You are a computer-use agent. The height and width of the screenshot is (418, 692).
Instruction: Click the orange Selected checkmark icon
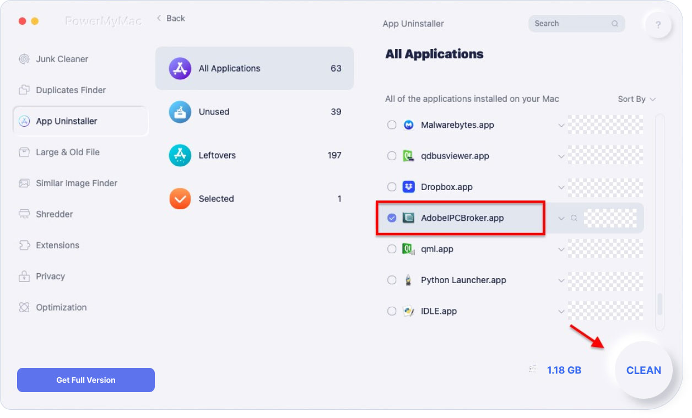pyautogui.click(x=180, y=199)
